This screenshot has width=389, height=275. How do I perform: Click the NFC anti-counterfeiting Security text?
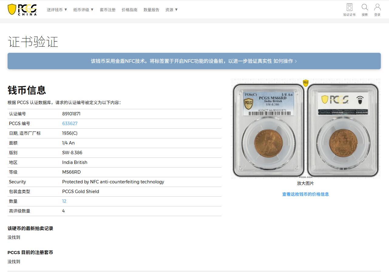113,182
